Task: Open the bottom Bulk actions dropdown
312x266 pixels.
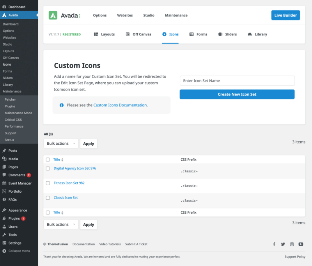Action: click(x=61, y=225)
